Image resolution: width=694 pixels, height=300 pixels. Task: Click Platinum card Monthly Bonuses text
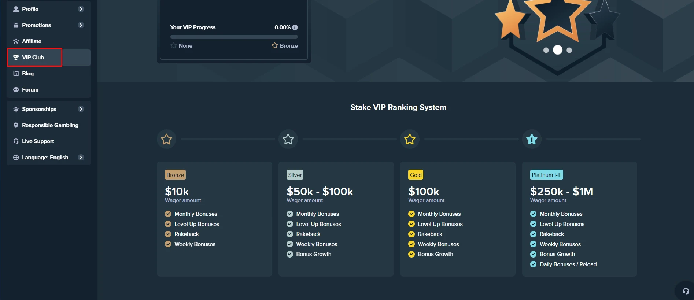(x=561, y=214)
